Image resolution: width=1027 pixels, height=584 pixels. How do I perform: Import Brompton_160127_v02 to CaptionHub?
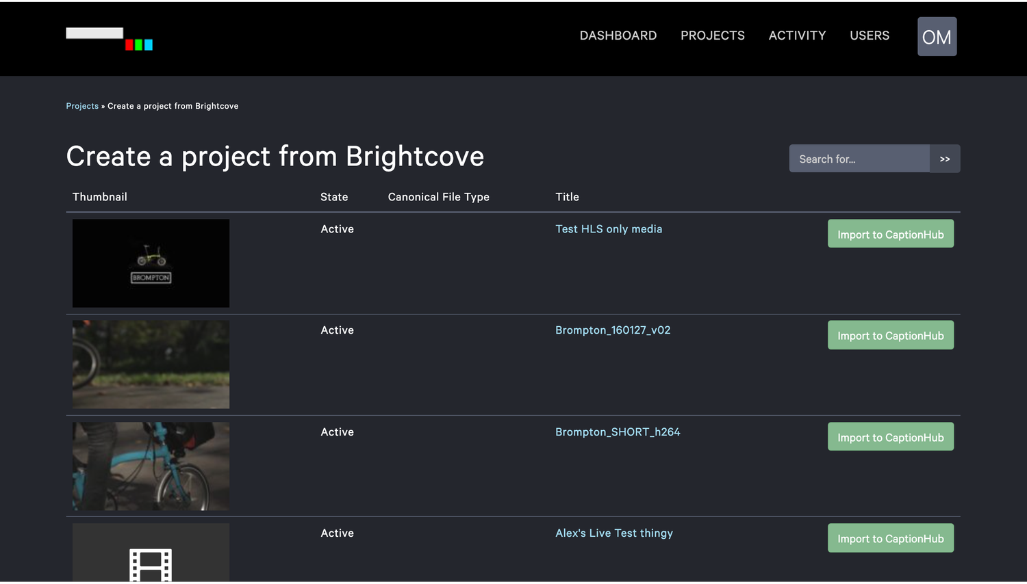[x=890, y=335]
